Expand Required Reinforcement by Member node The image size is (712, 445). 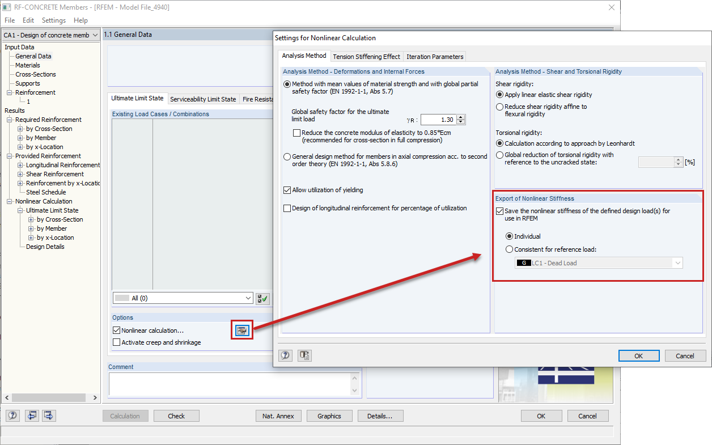20,138
